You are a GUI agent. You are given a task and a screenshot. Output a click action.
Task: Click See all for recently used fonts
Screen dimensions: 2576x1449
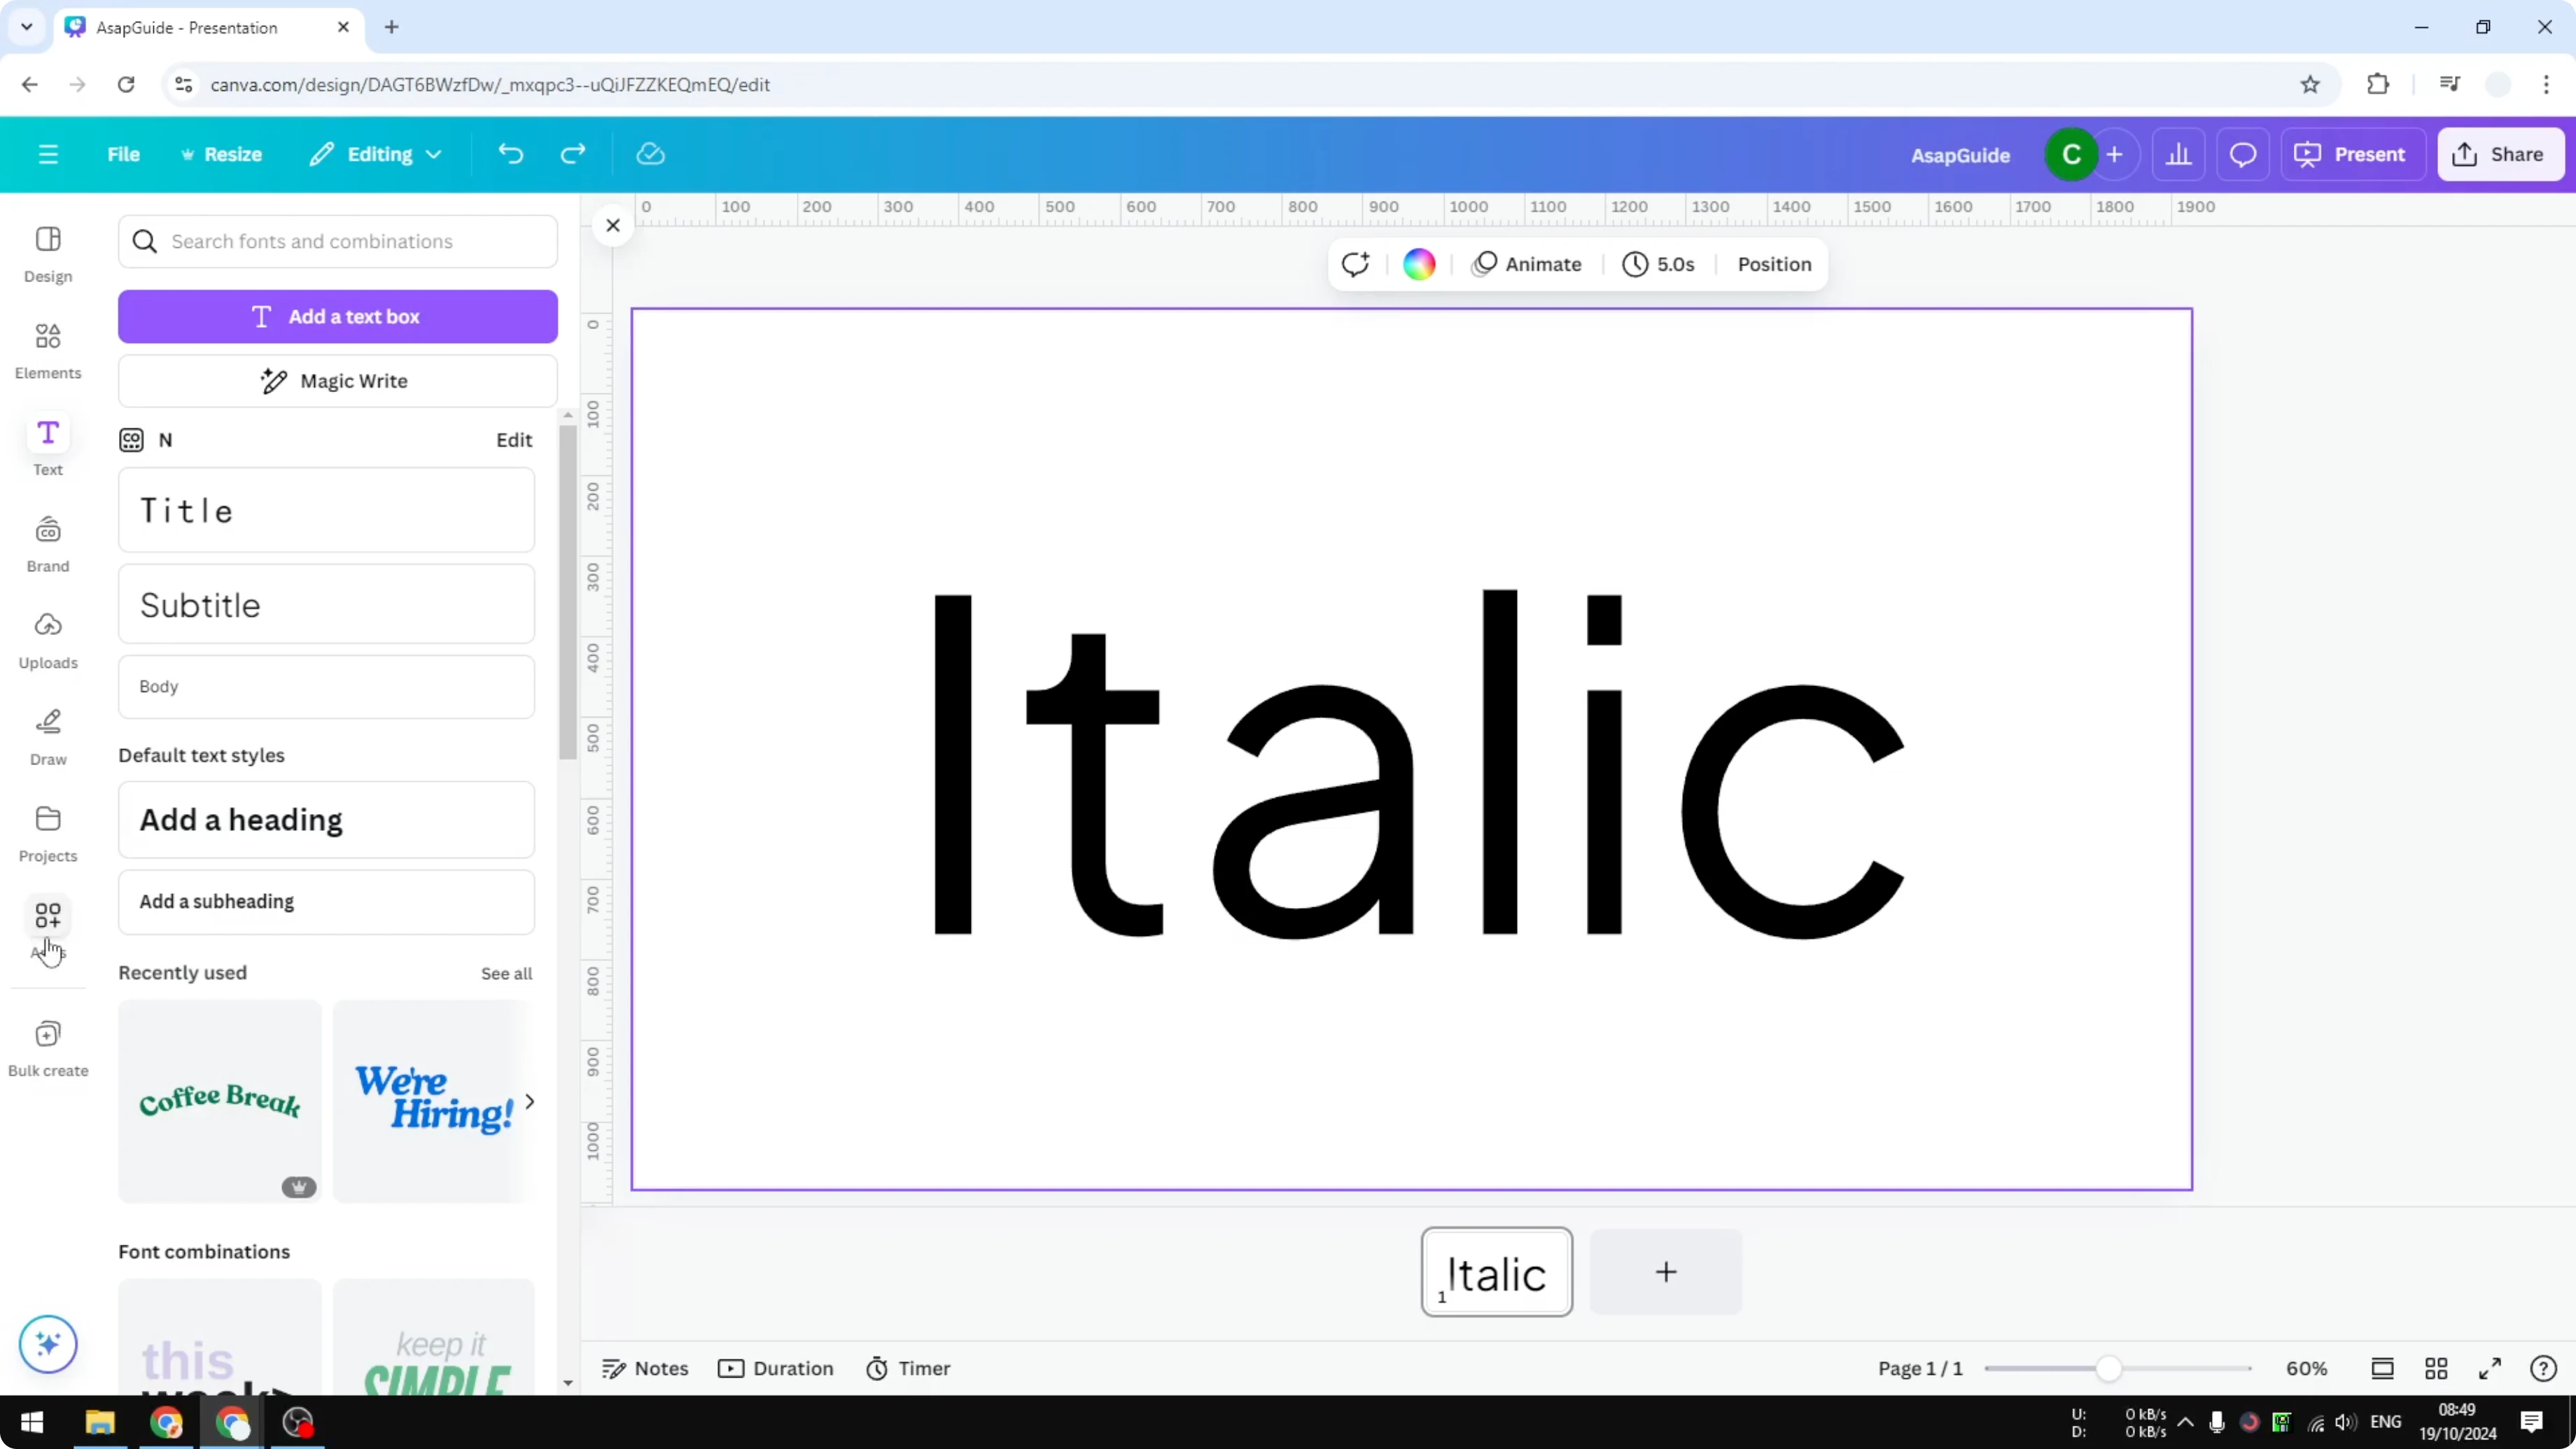coord(506,972)
